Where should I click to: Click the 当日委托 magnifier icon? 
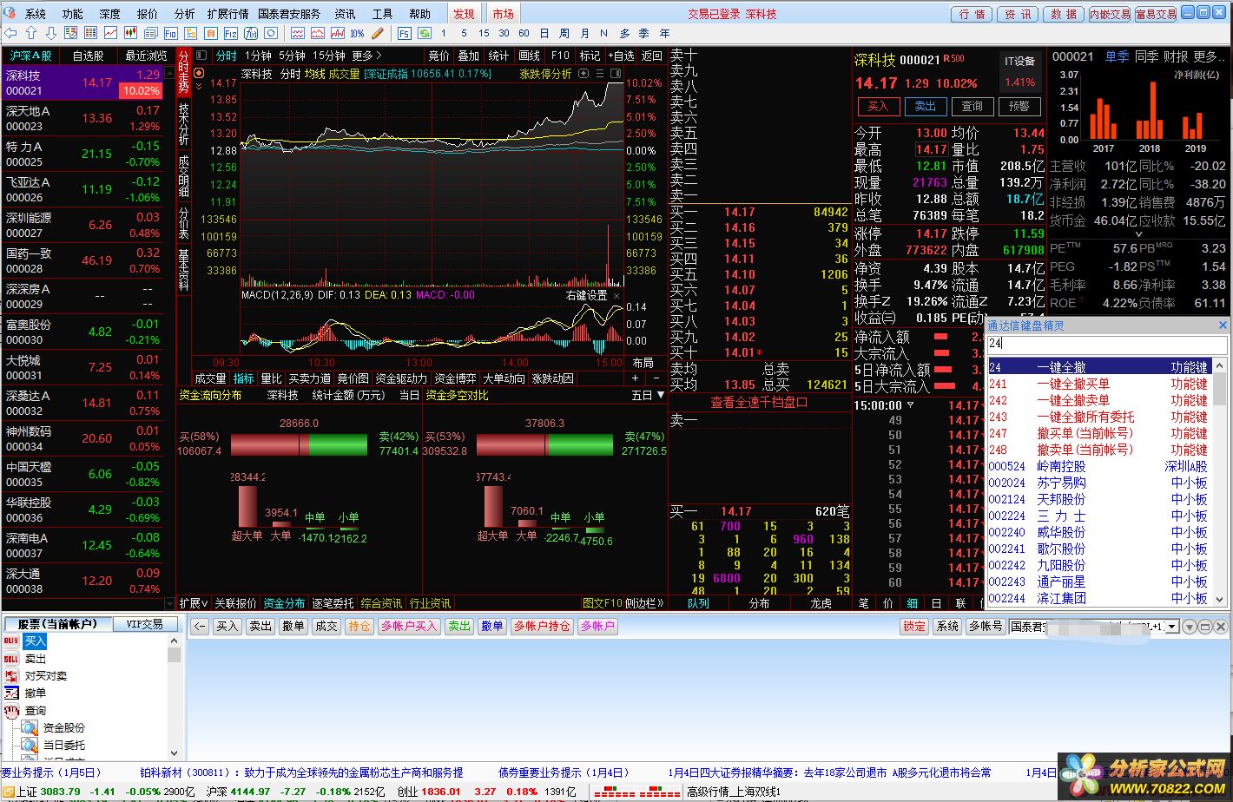30,746
